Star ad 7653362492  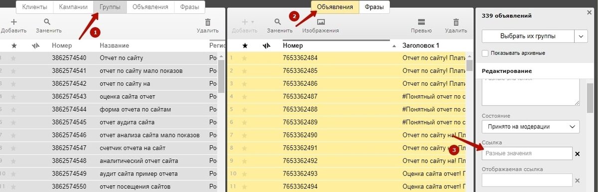[x=245, y=161]
